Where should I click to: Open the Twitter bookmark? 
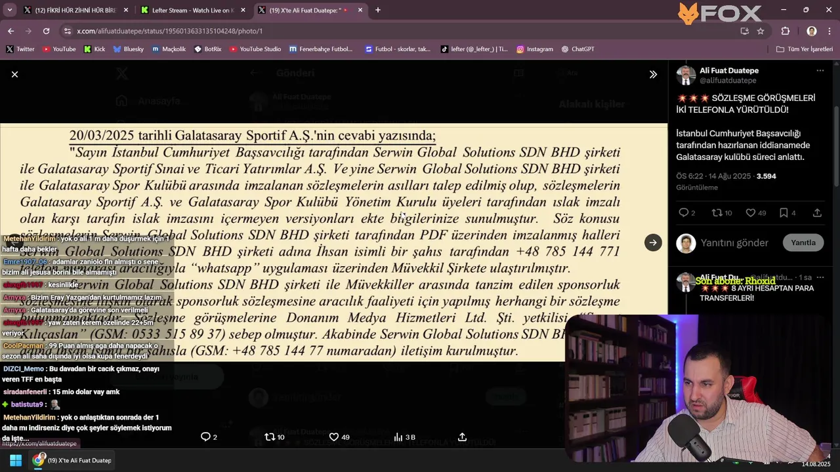20,49
